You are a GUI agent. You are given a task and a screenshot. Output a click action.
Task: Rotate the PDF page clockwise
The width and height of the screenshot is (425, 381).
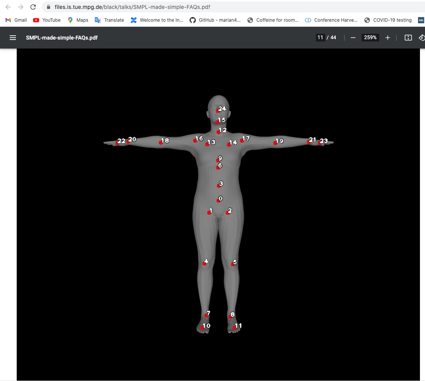click(422, 38)
